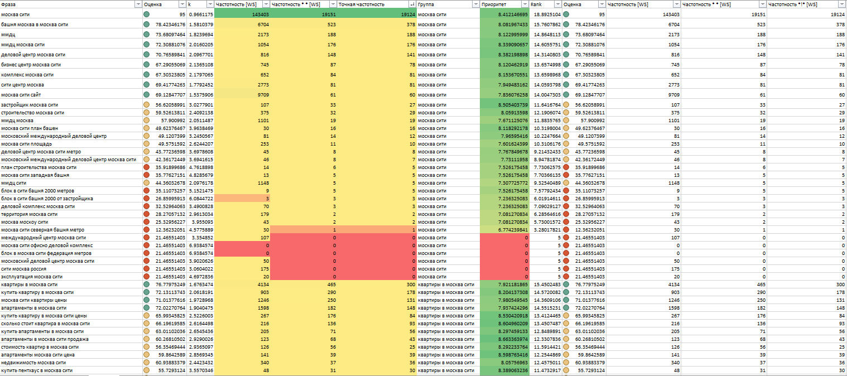
Task: Open the Приоритет column filter dropdown
Action: [526, 4]
